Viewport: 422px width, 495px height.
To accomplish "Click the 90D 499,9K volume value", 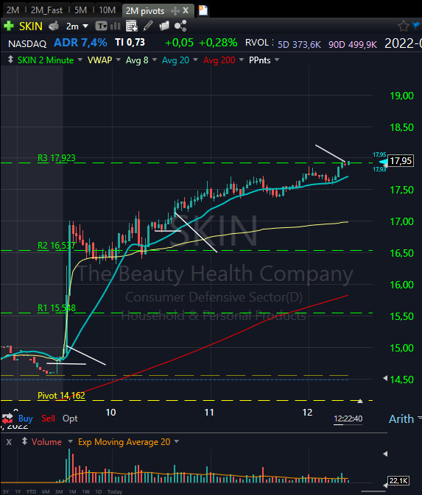I will pyautogui.click(x=353, y=44).
